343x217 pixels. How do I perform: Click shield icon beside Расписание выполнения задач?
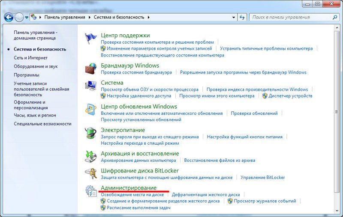pyautogui.click(x=103, y=208)
